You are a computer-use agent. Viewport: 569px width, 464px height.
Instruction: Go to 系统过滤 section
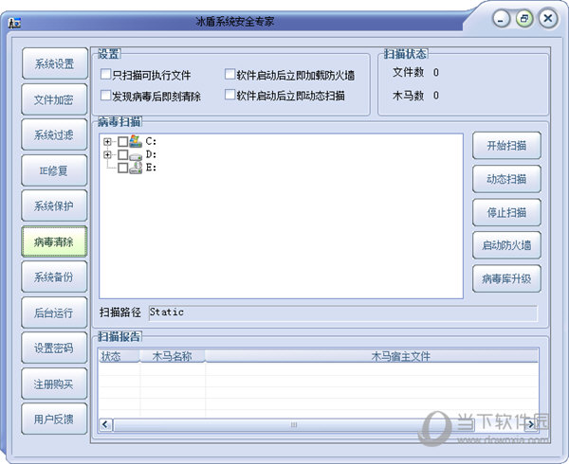click(54, 134)
